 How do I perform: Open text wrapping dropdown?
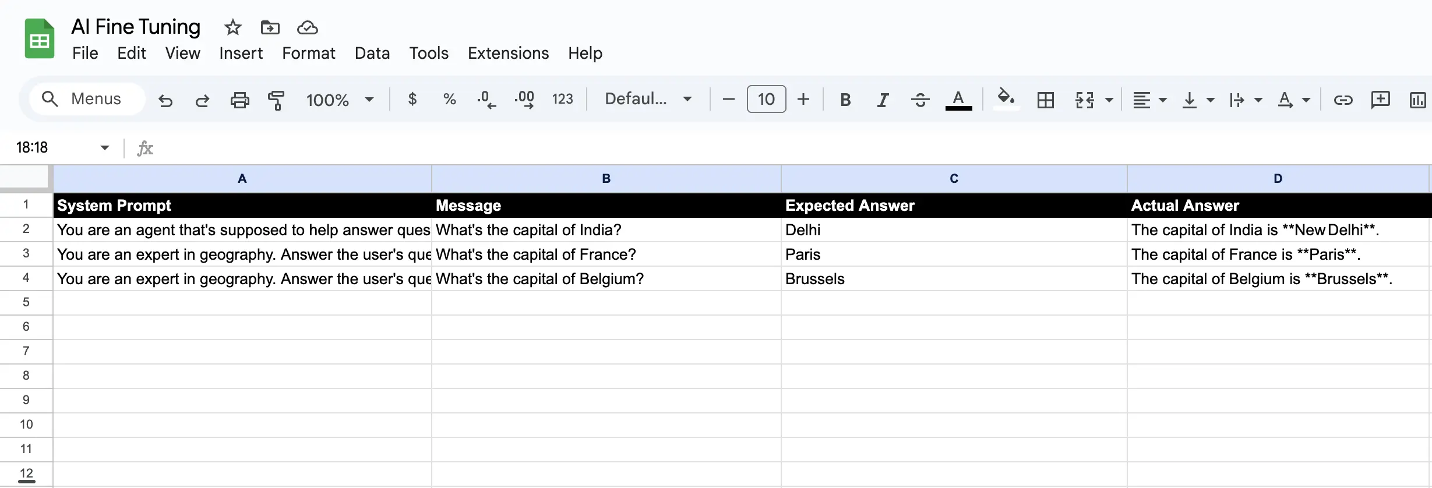pyautogui.click(x=1246, y=100)
